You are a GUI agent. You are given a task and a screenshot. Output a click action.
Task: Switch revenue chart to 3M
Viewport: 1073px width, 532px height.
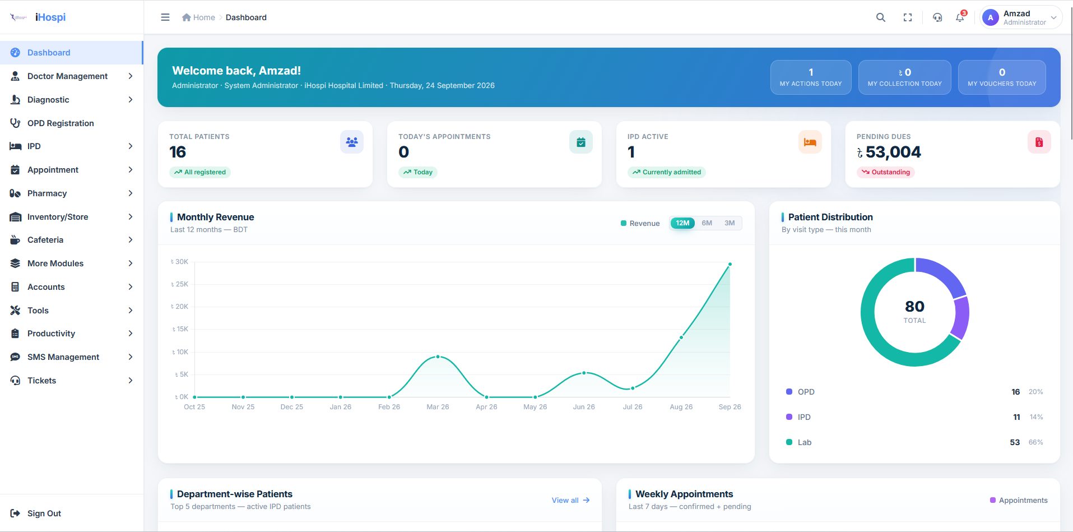730,223
